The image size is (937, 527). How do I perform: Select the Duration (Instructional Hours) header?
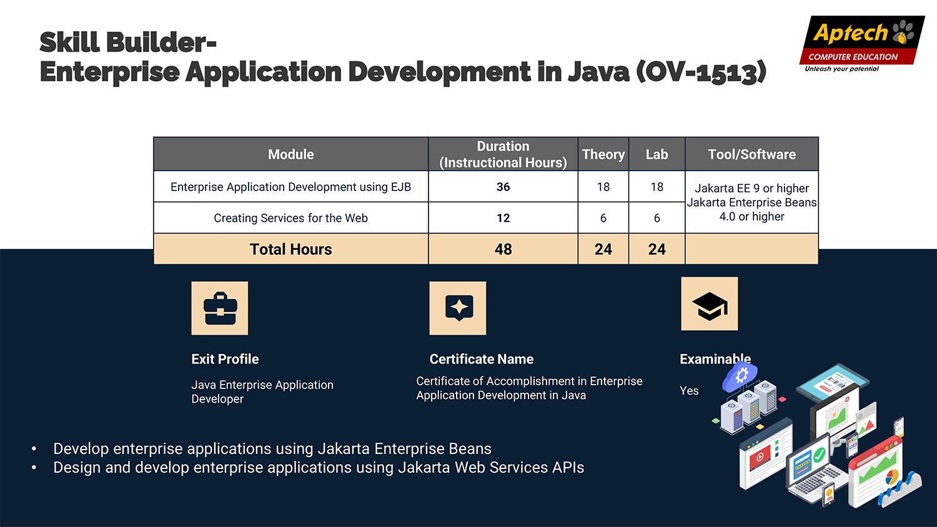[503, 154]
